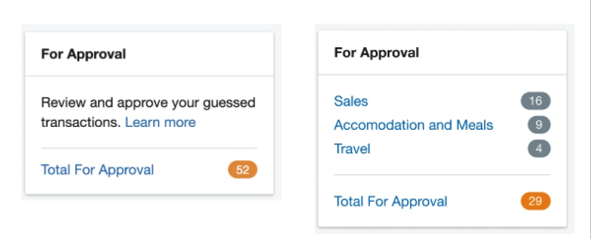Screen dimensions: 591x239
Task: Click Total For Approval in left card
Action: pos(97,170)
